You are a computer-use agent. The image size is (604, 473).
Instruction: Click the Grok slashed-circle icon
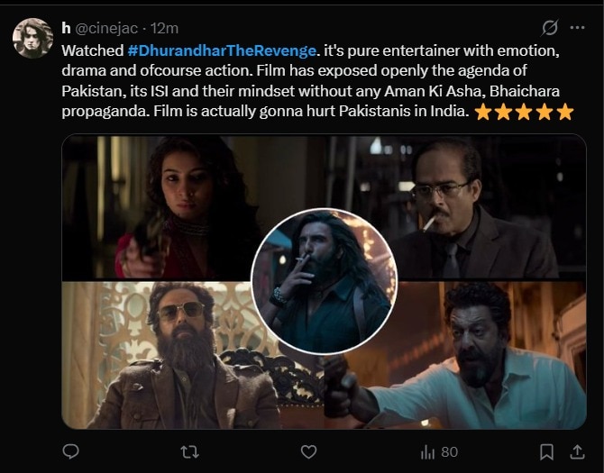[549, 29]
